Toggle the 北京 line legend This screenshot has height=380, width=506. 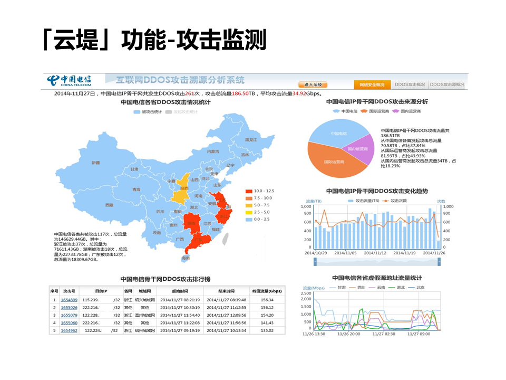coord(416,287)
